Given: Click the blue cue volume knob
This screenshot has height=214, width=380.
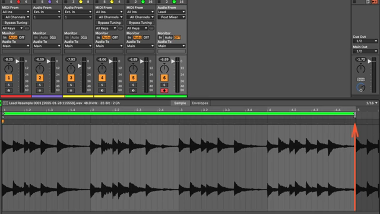Looking at the screenshot, I should (361, 87).
